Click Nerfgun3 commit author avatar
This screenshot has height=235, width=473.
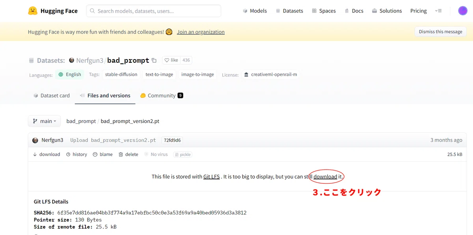35,140
